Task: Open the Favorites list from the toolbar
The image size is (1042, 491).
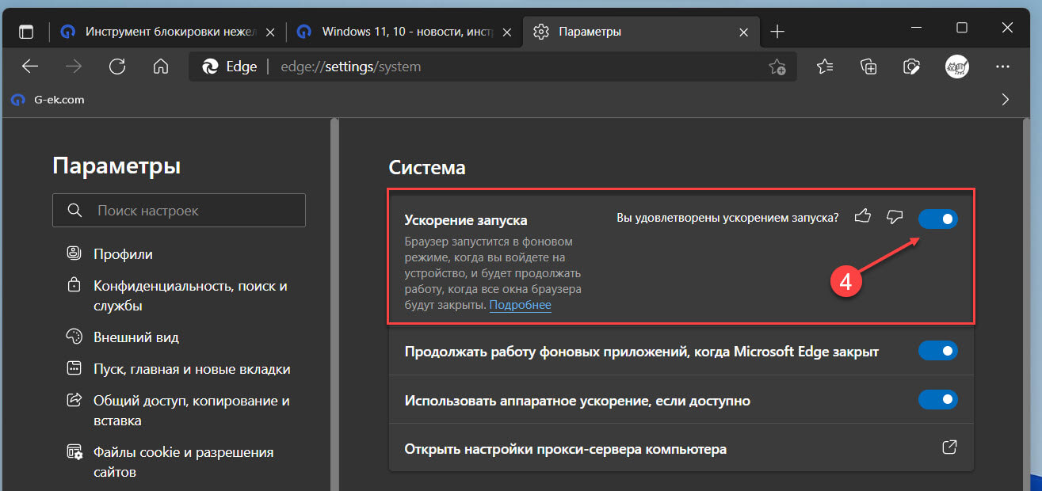Action: click(x=824, y=67)
